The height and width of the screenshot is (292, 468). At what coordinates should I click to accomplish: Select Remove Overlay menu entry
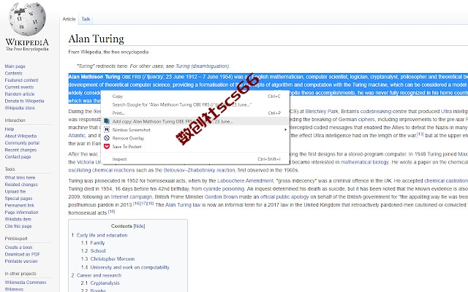196,138
